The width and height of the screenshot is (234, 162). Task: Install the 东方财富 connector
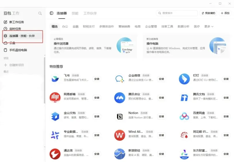[226, 154]
